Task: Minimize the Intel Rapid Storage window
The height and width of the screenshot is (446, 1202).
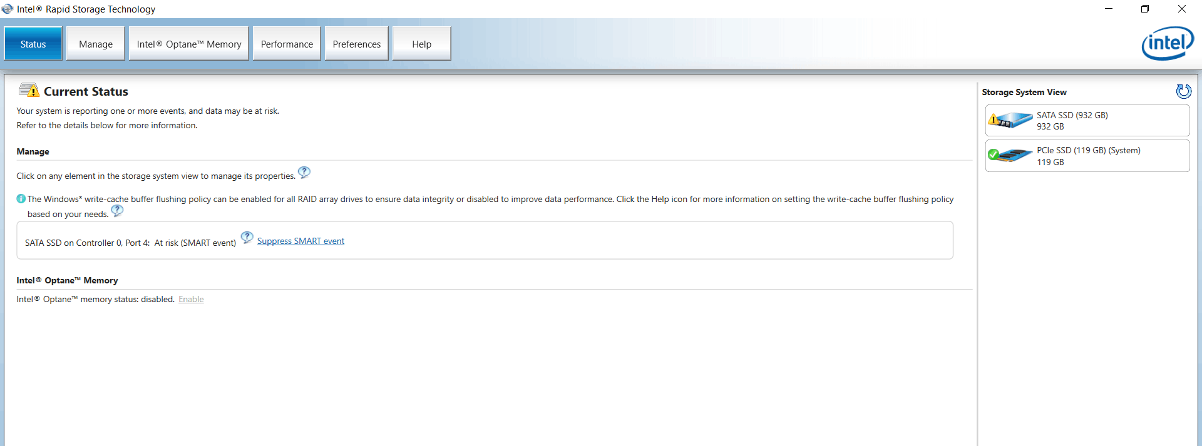Action: point(1109,9)
